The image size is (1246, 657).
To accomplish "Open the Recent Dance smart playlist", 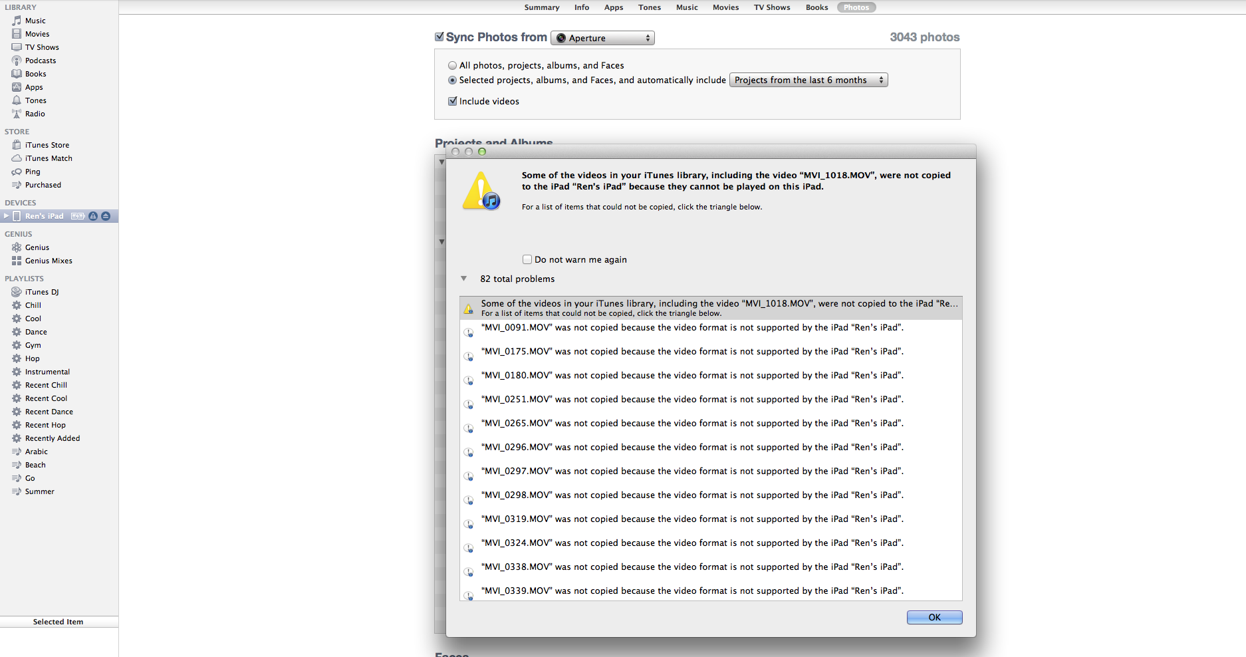I will (49, 412).
